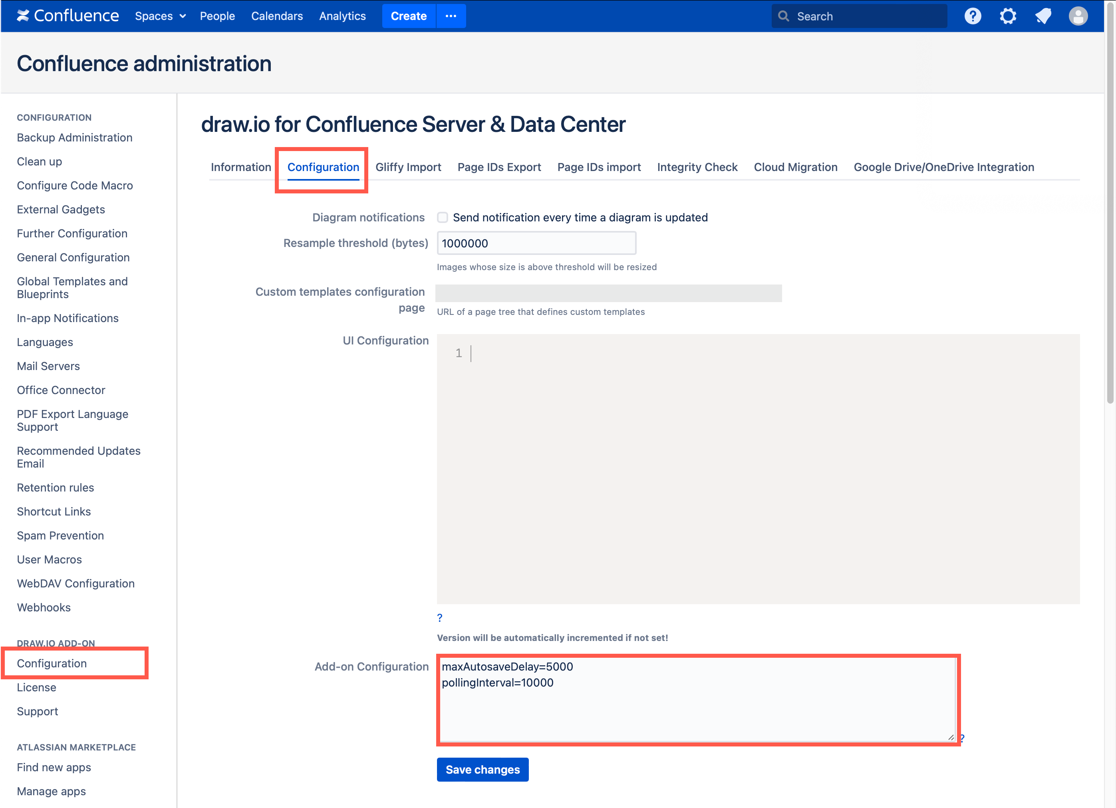The width and height of the screenshot is (1116, 808).
Task: Open the notifications icon in the top bar
Action: click(x=1043, y=16)
